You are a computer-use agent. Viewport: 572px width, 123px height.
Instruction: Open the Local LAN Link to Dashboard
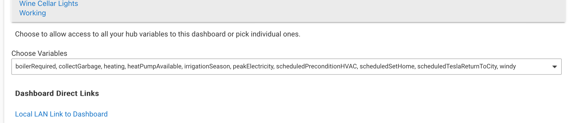(x=61, y=114)
